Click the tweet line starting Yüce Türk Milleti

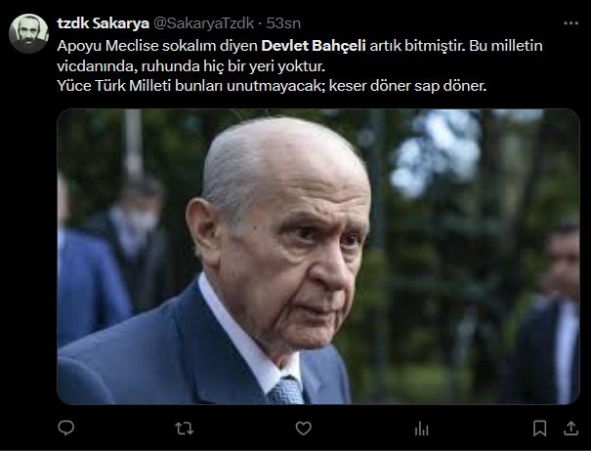272,86
